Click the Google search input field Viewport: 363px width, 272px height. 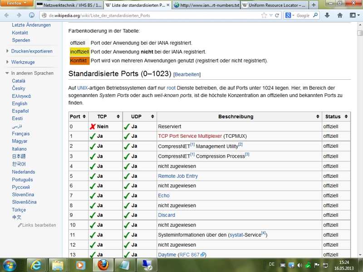coord(303,15)
